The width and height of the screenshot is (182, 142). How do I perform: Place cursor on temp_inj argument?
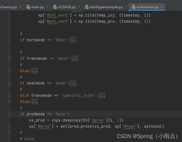pyautogui.click(x=106, y=15)
